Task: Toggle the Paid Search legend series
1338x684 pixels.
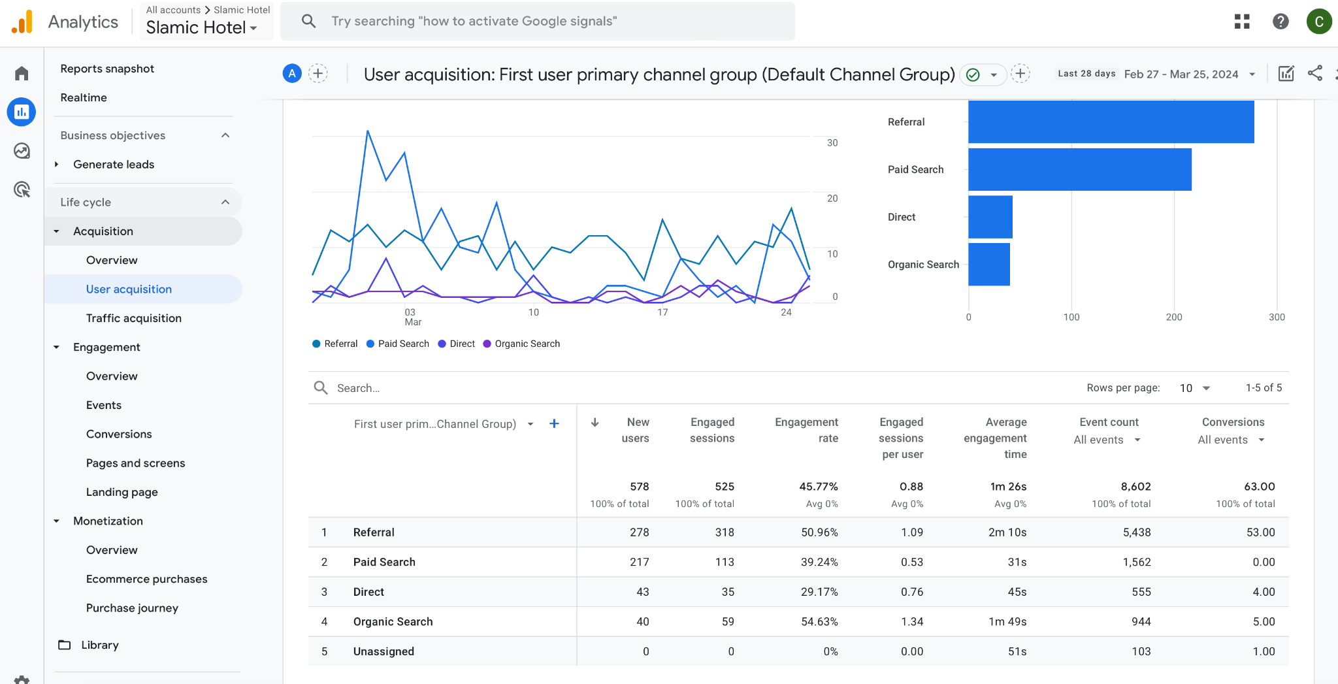Action: [398, 344]
